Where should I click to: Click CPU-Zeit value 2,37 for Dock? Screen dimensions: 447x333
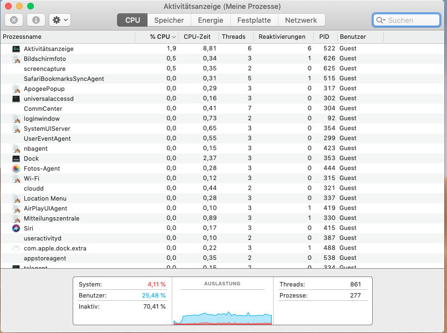tap(210, 158)
